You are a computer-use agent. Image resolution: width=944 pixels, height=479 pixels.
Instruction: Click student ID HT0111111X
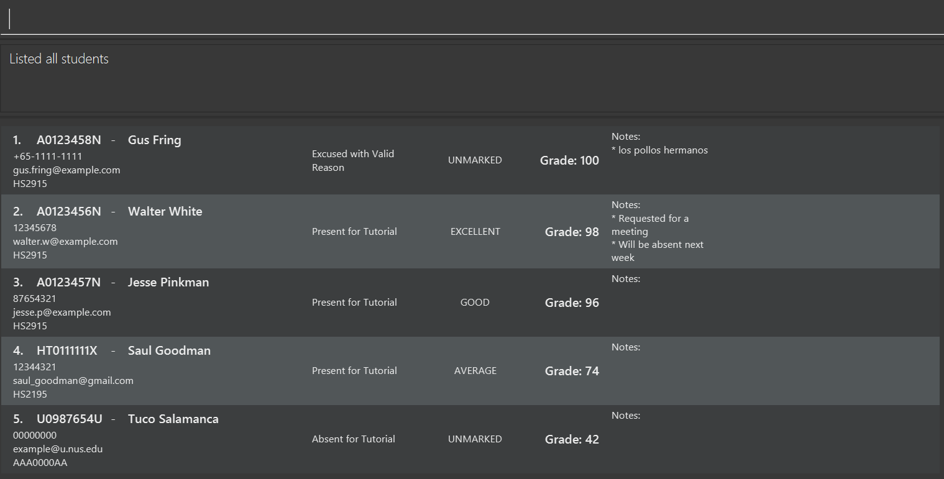tap(67, 351)
